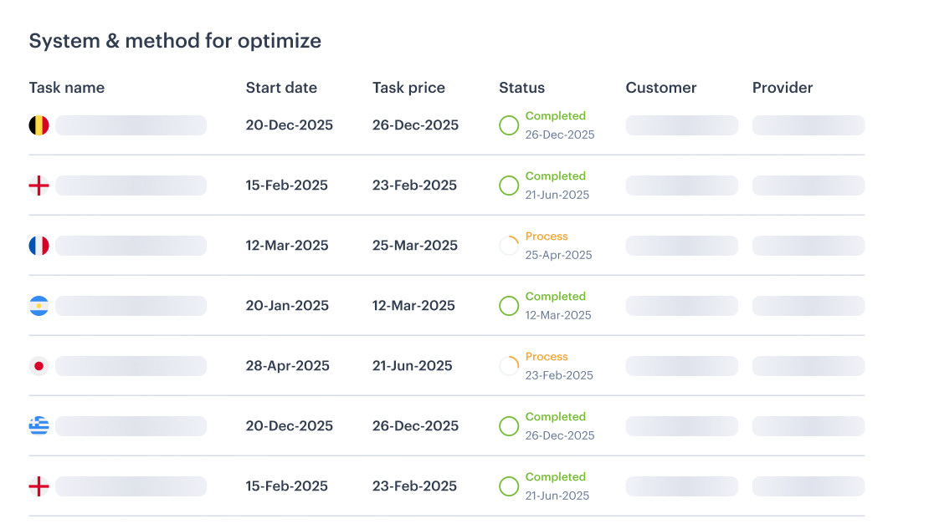Click the Greece flag icon
Screen dimensions: 929x529
(x=39, y=426)
